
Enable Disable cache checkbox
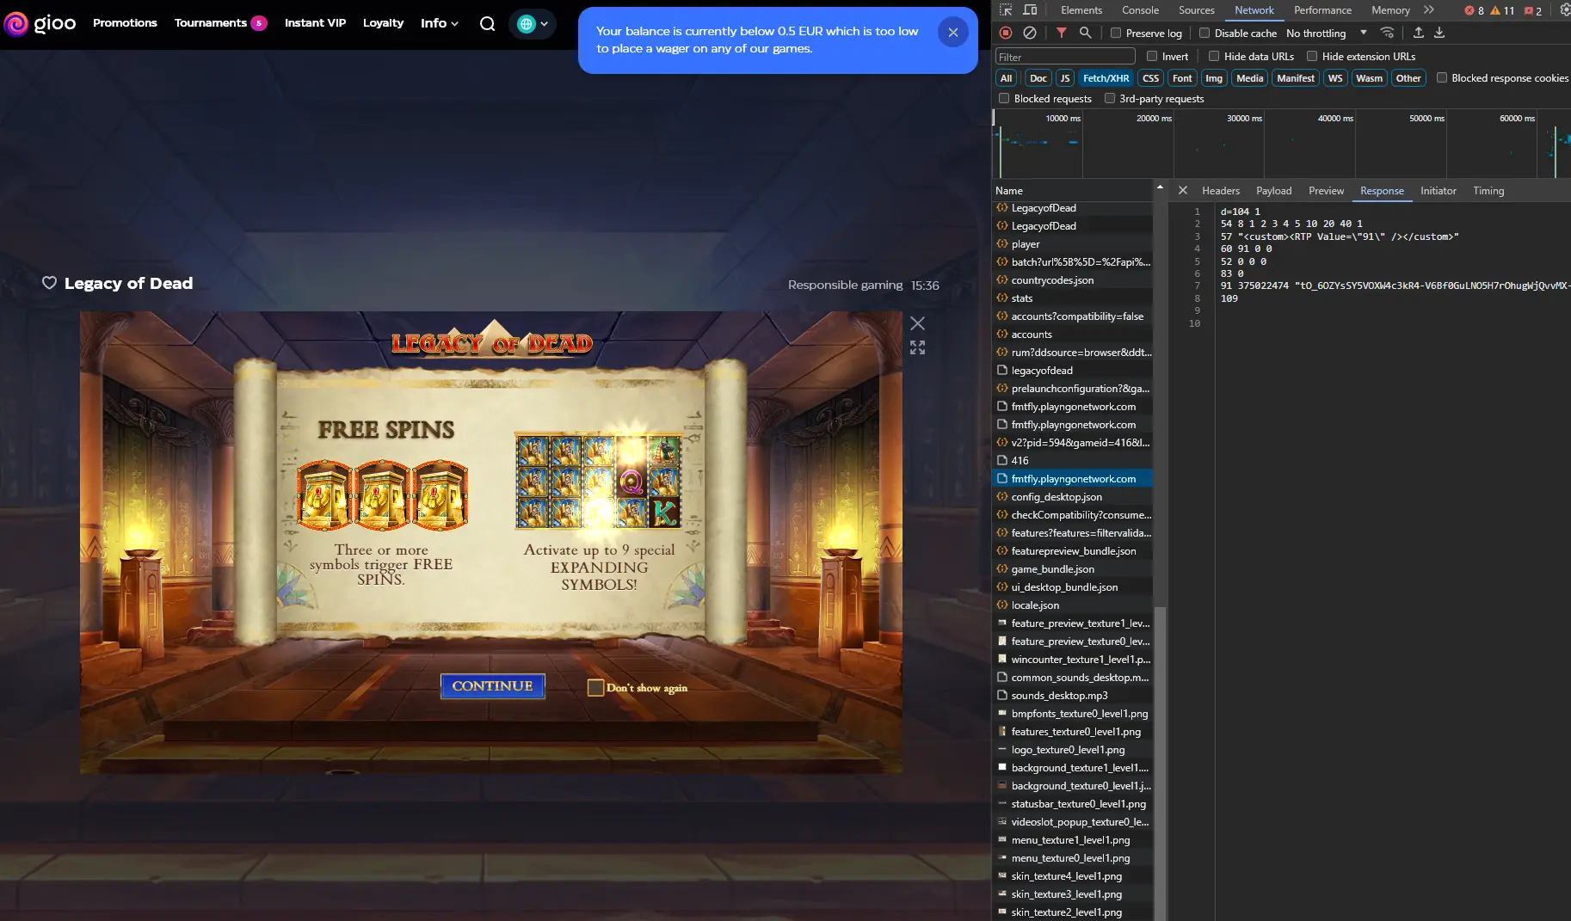(1204, 33)
